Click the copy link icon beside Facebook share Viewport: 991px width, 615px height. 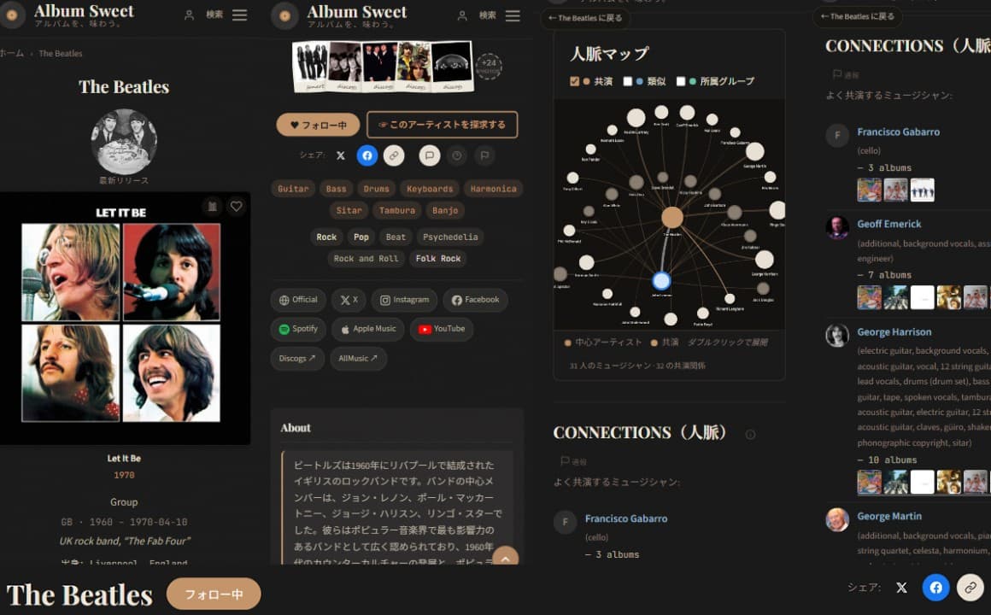394,155
